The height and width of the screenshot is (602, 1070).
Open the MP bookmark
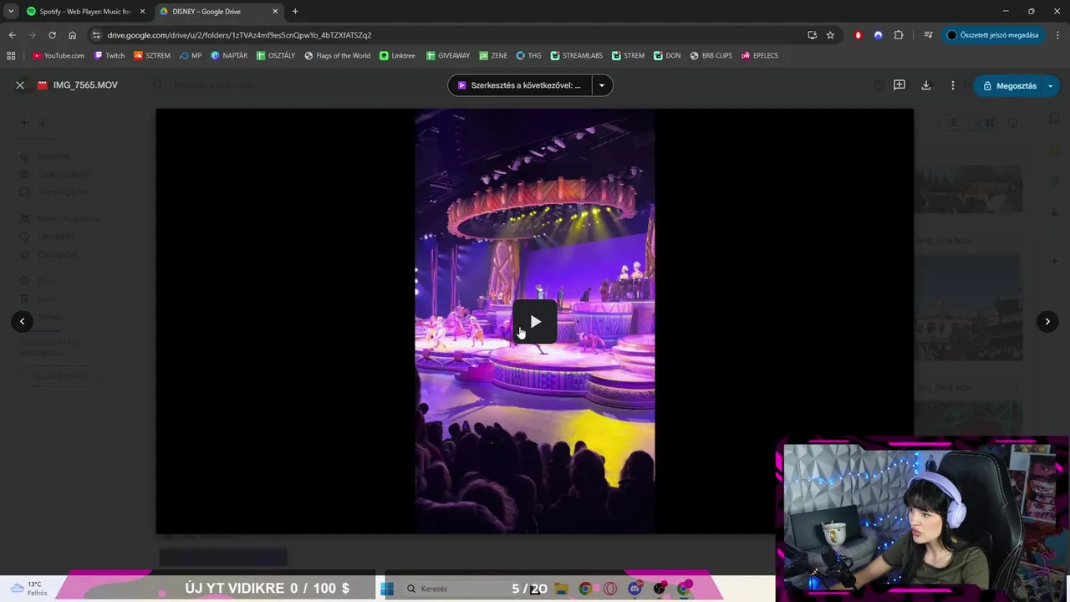191,56
